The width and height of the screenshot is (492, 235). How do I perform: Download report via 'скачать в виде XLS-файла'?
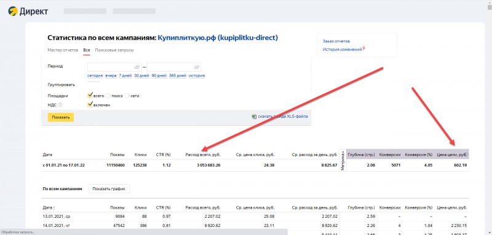click(x=283, y=116)
